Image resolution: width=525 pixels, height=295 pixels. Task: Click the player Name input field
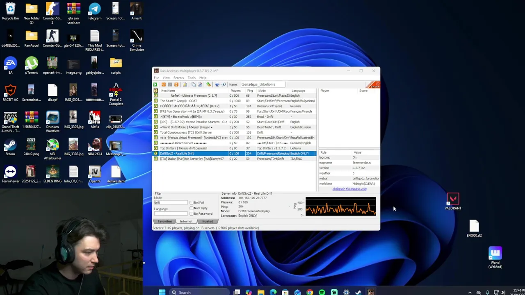262,84
